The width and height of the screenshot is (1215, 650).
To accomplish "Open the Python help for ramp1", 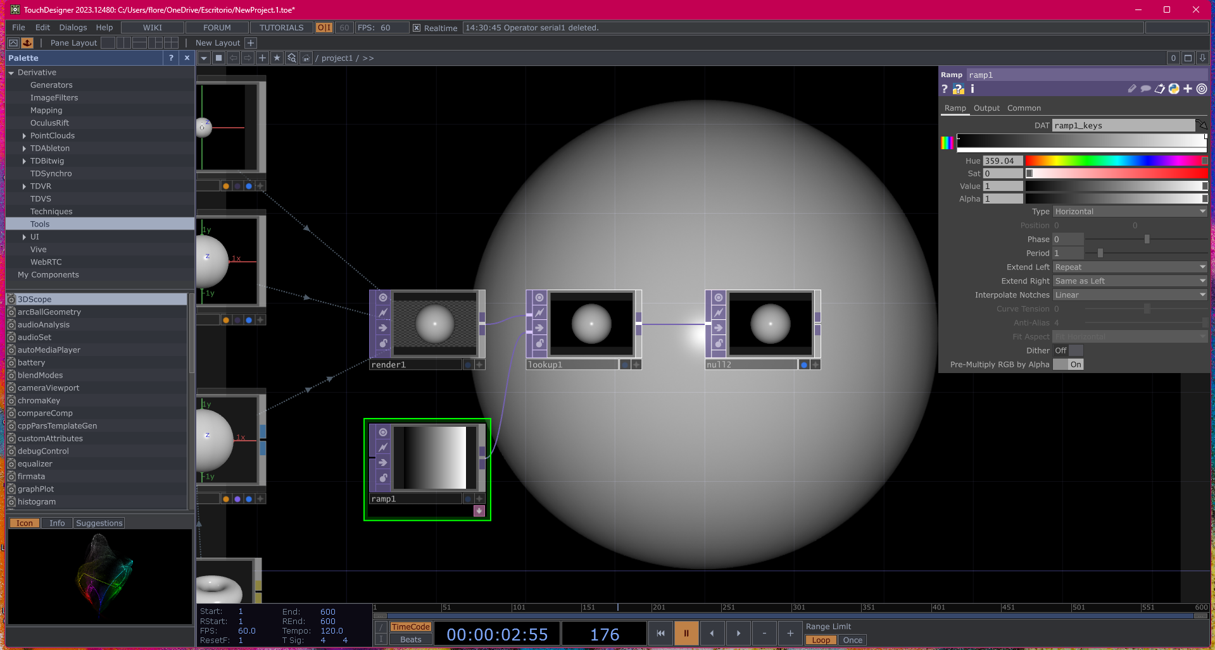I will pos(958,89).
